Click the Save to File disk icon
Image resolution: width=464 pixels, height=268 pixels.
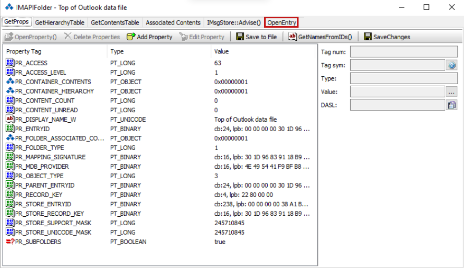(240, 37)
